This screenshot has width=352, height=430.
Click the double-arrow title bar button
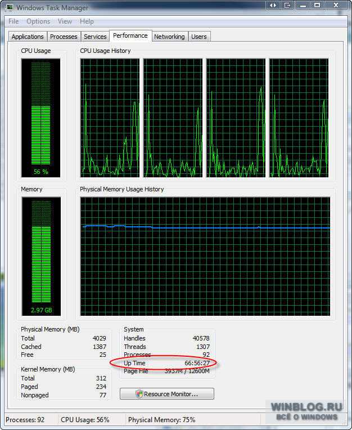(x=273, y=5)
